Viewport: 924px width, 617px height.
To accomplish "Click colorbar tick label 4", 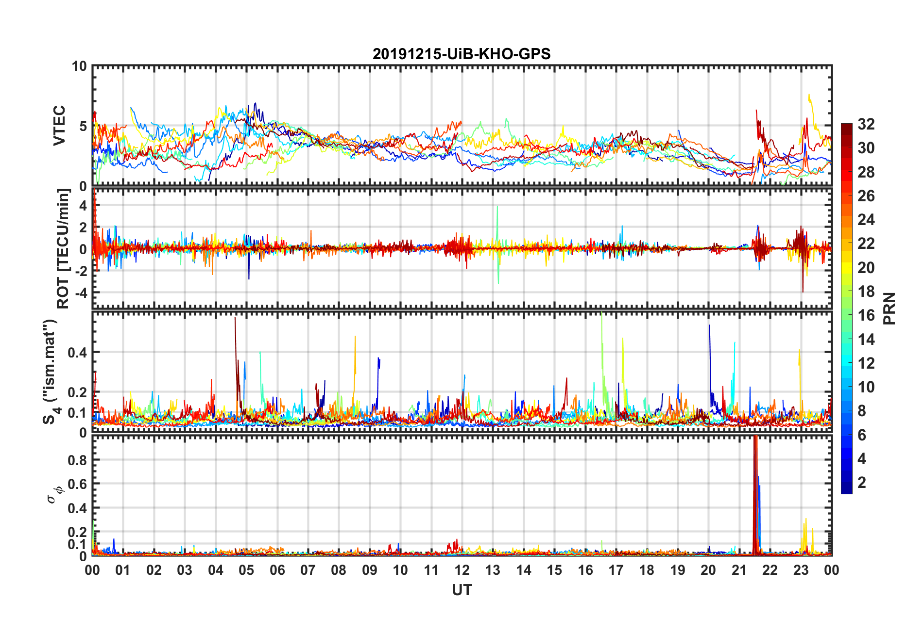I will click(862, 459).
